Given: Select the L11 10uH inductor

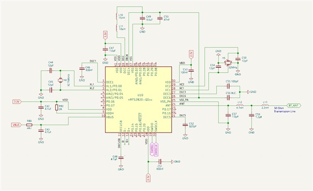Looking at the screenshot, I should [x=116, y=28].
